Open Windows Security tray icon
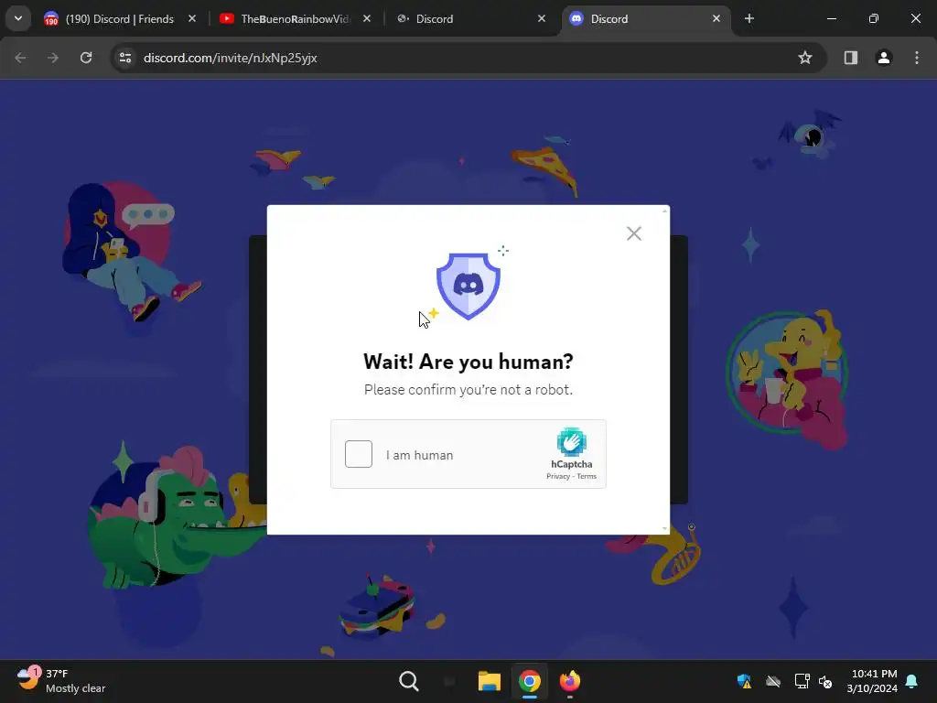The width and height of the screenshot is (937, 703). 744,681
